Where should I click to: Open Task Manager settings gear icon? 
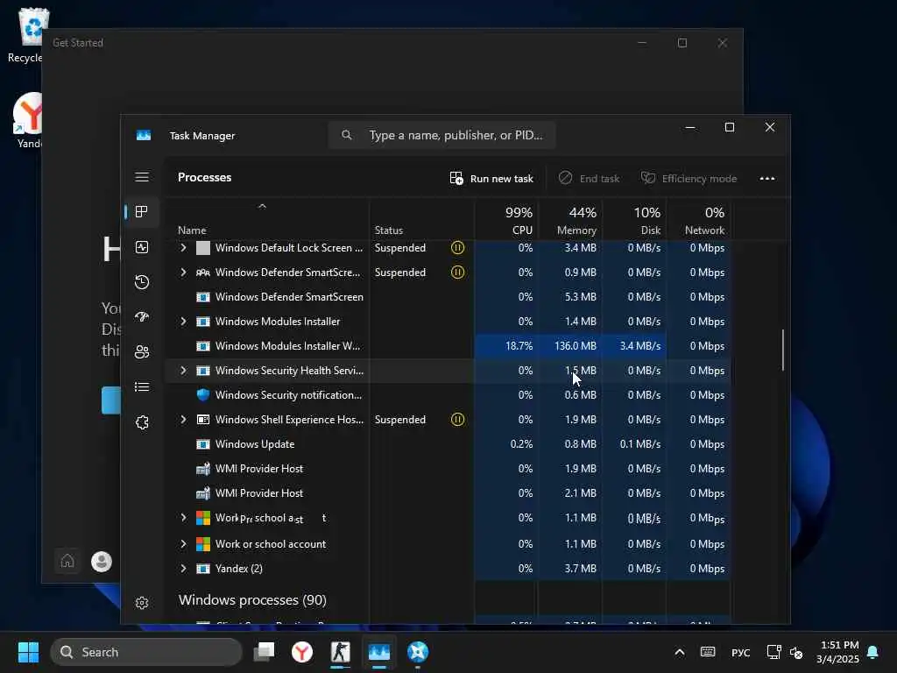[142, 603]
